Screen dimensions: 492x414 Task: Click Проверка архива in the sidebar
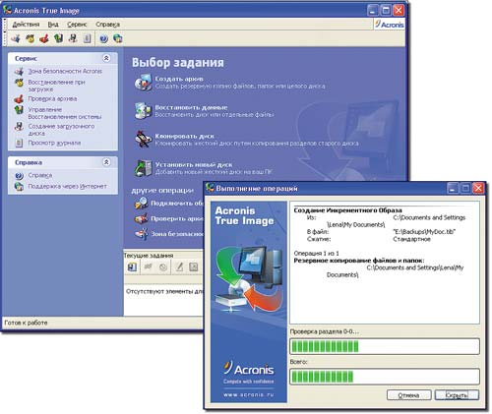(52, 98)
